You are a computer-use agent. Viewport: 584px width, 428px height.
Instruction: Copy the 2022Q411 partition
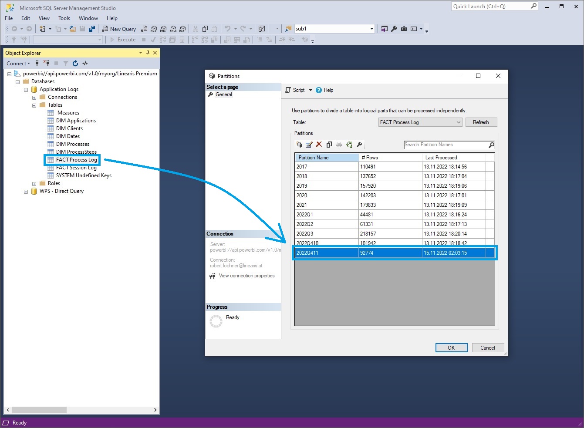329,144
